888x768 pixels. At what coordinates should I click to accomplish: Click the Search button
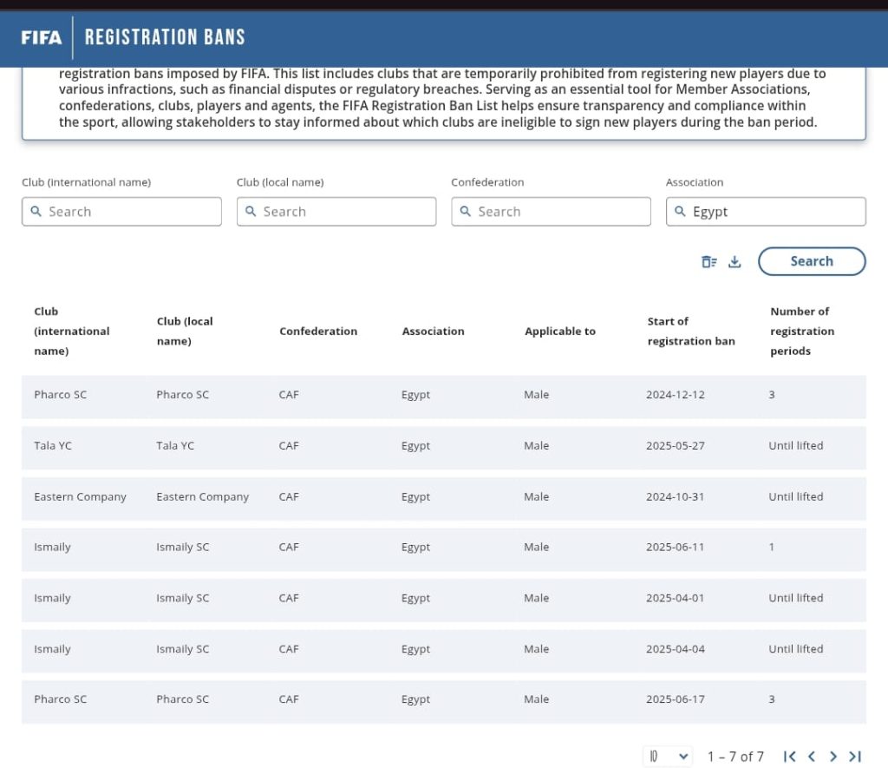812,261
